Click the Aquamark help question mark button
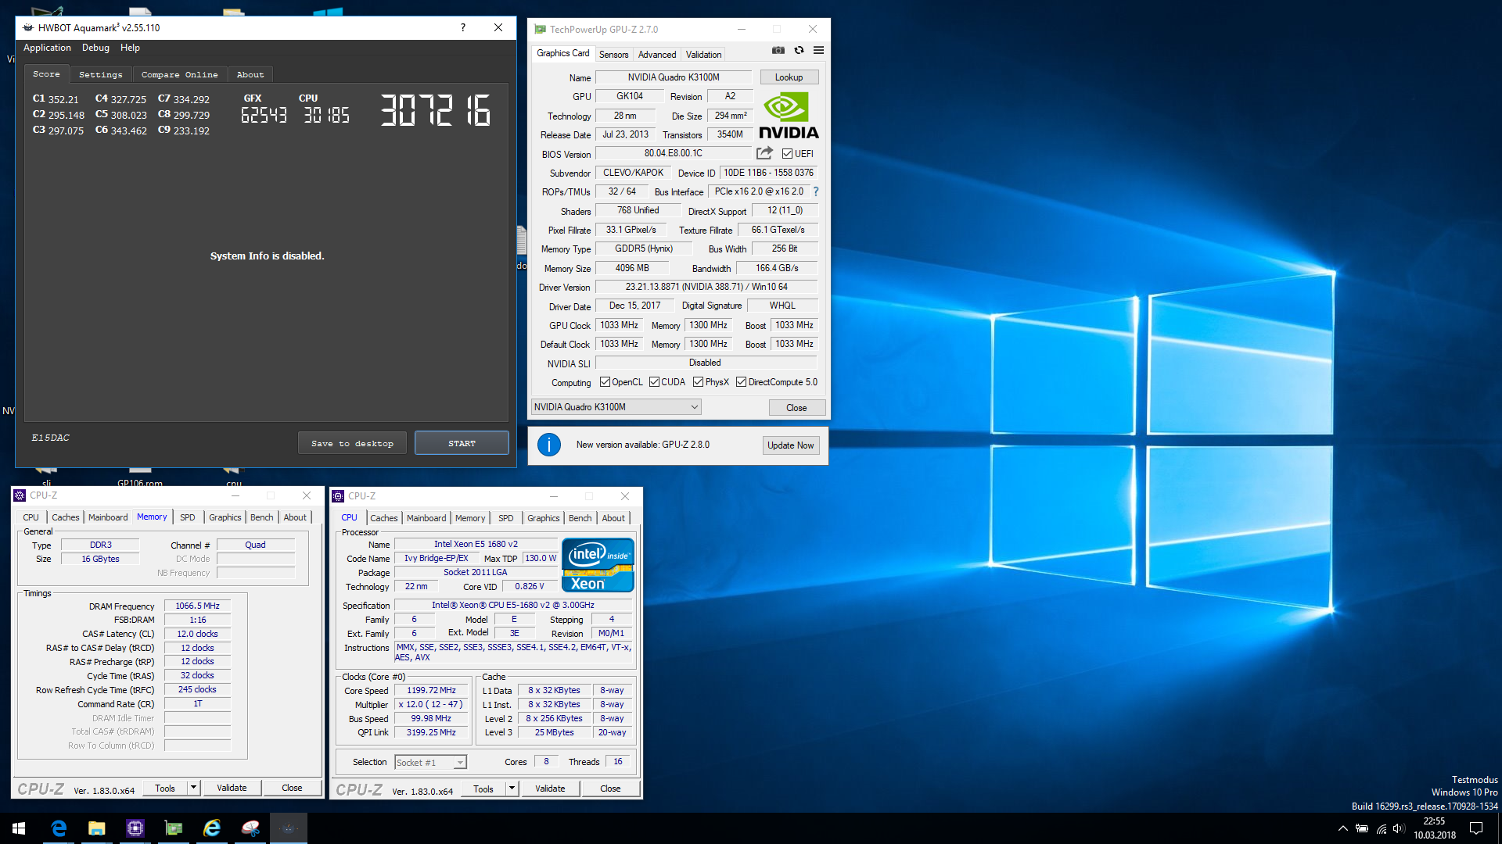1502x844 pixels. (x=463, y=27)
